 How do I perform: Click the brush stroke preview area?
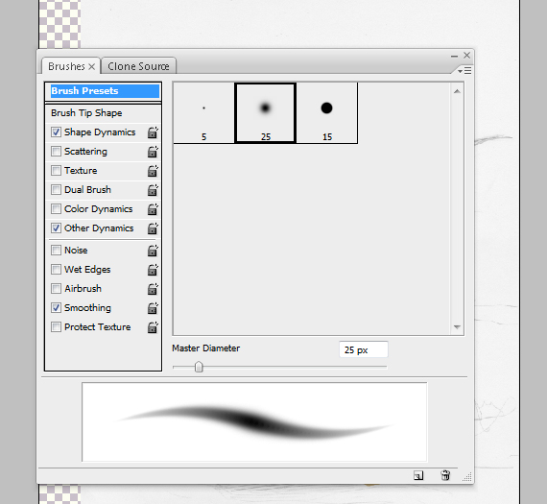tap(254, 421)
